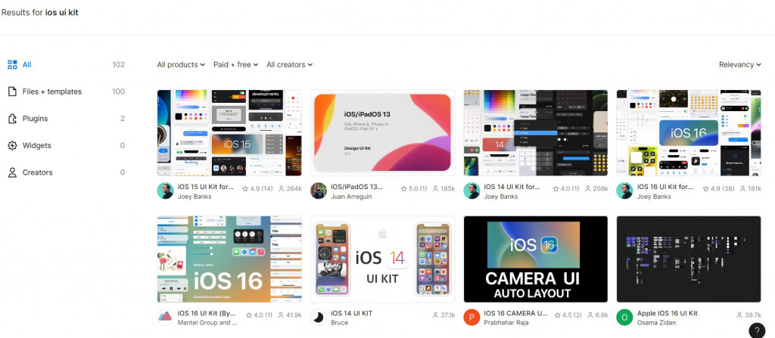Click Bruce's dark avatar icon

click(319, 318)
